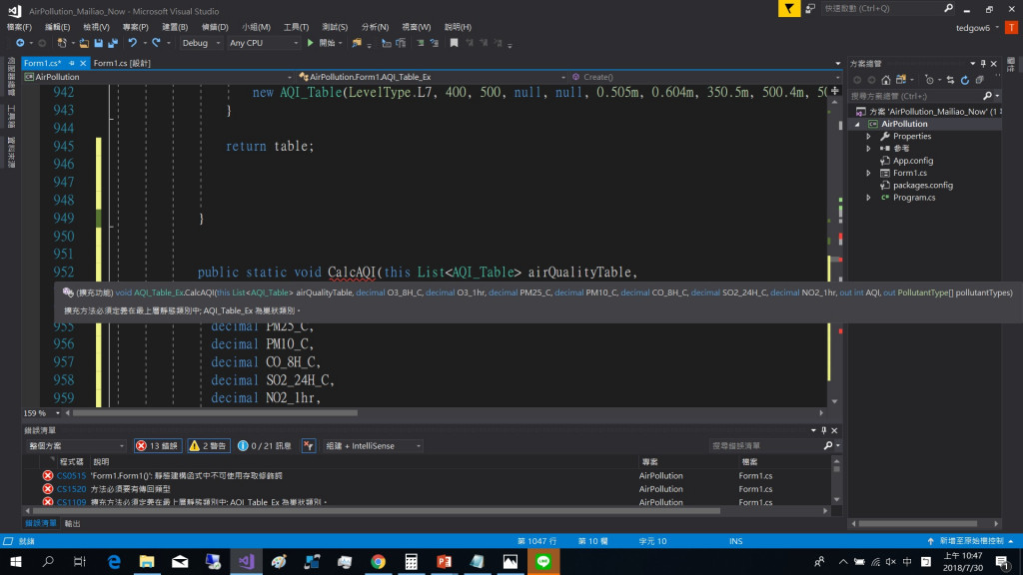Viewport: 1023px width, 575px height.
Task: Open the error scope dropdown (整個方案)
Action: pyautogui.click(x=76, y=446)
